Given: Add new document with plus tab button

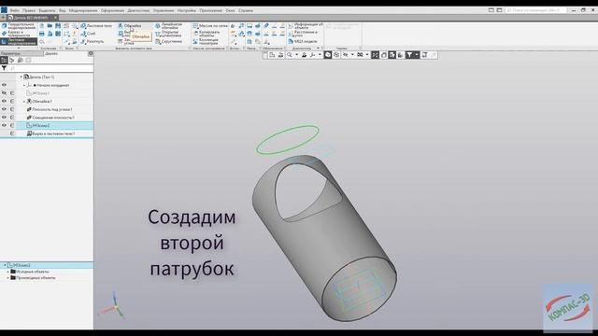Looking at the screenshot, I should tap(3, 18).
